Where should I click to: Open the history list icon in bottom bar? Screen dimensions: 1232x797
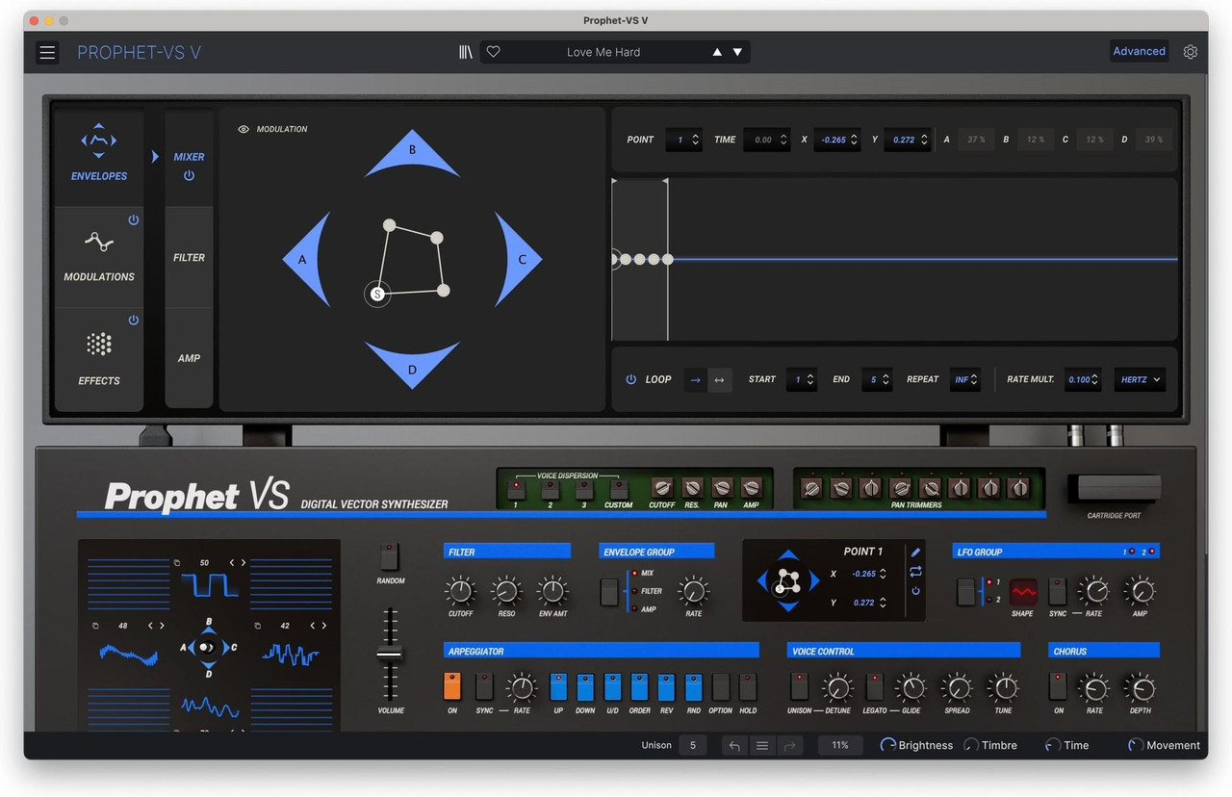pos(761,745)
